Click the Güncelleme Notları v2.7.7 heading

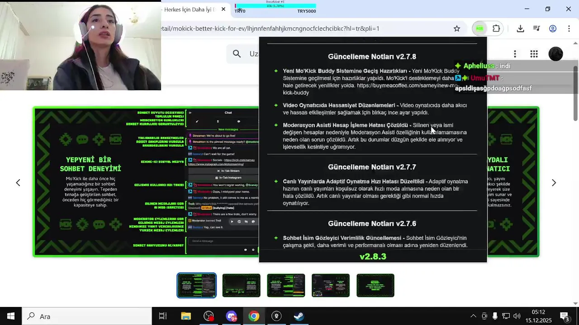click(x=372, y=167)
